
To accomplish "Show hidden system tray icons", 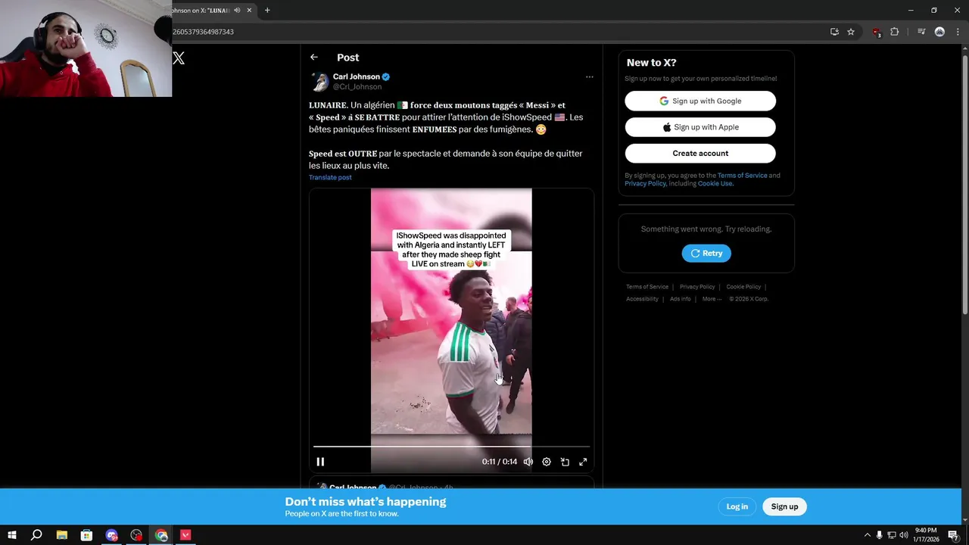I will click(x=867, y=535).
